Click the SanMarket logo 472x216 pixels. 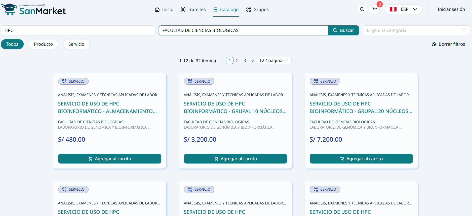(33, 9)
